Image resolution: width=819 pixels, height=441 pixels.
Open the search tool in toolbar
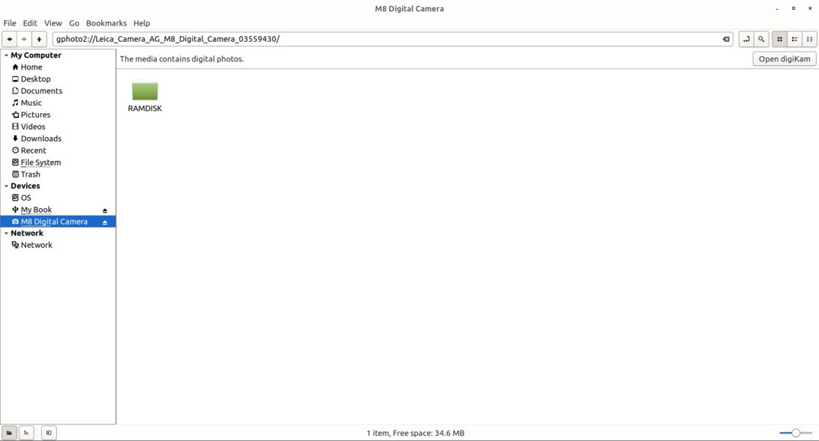(761, 39)
